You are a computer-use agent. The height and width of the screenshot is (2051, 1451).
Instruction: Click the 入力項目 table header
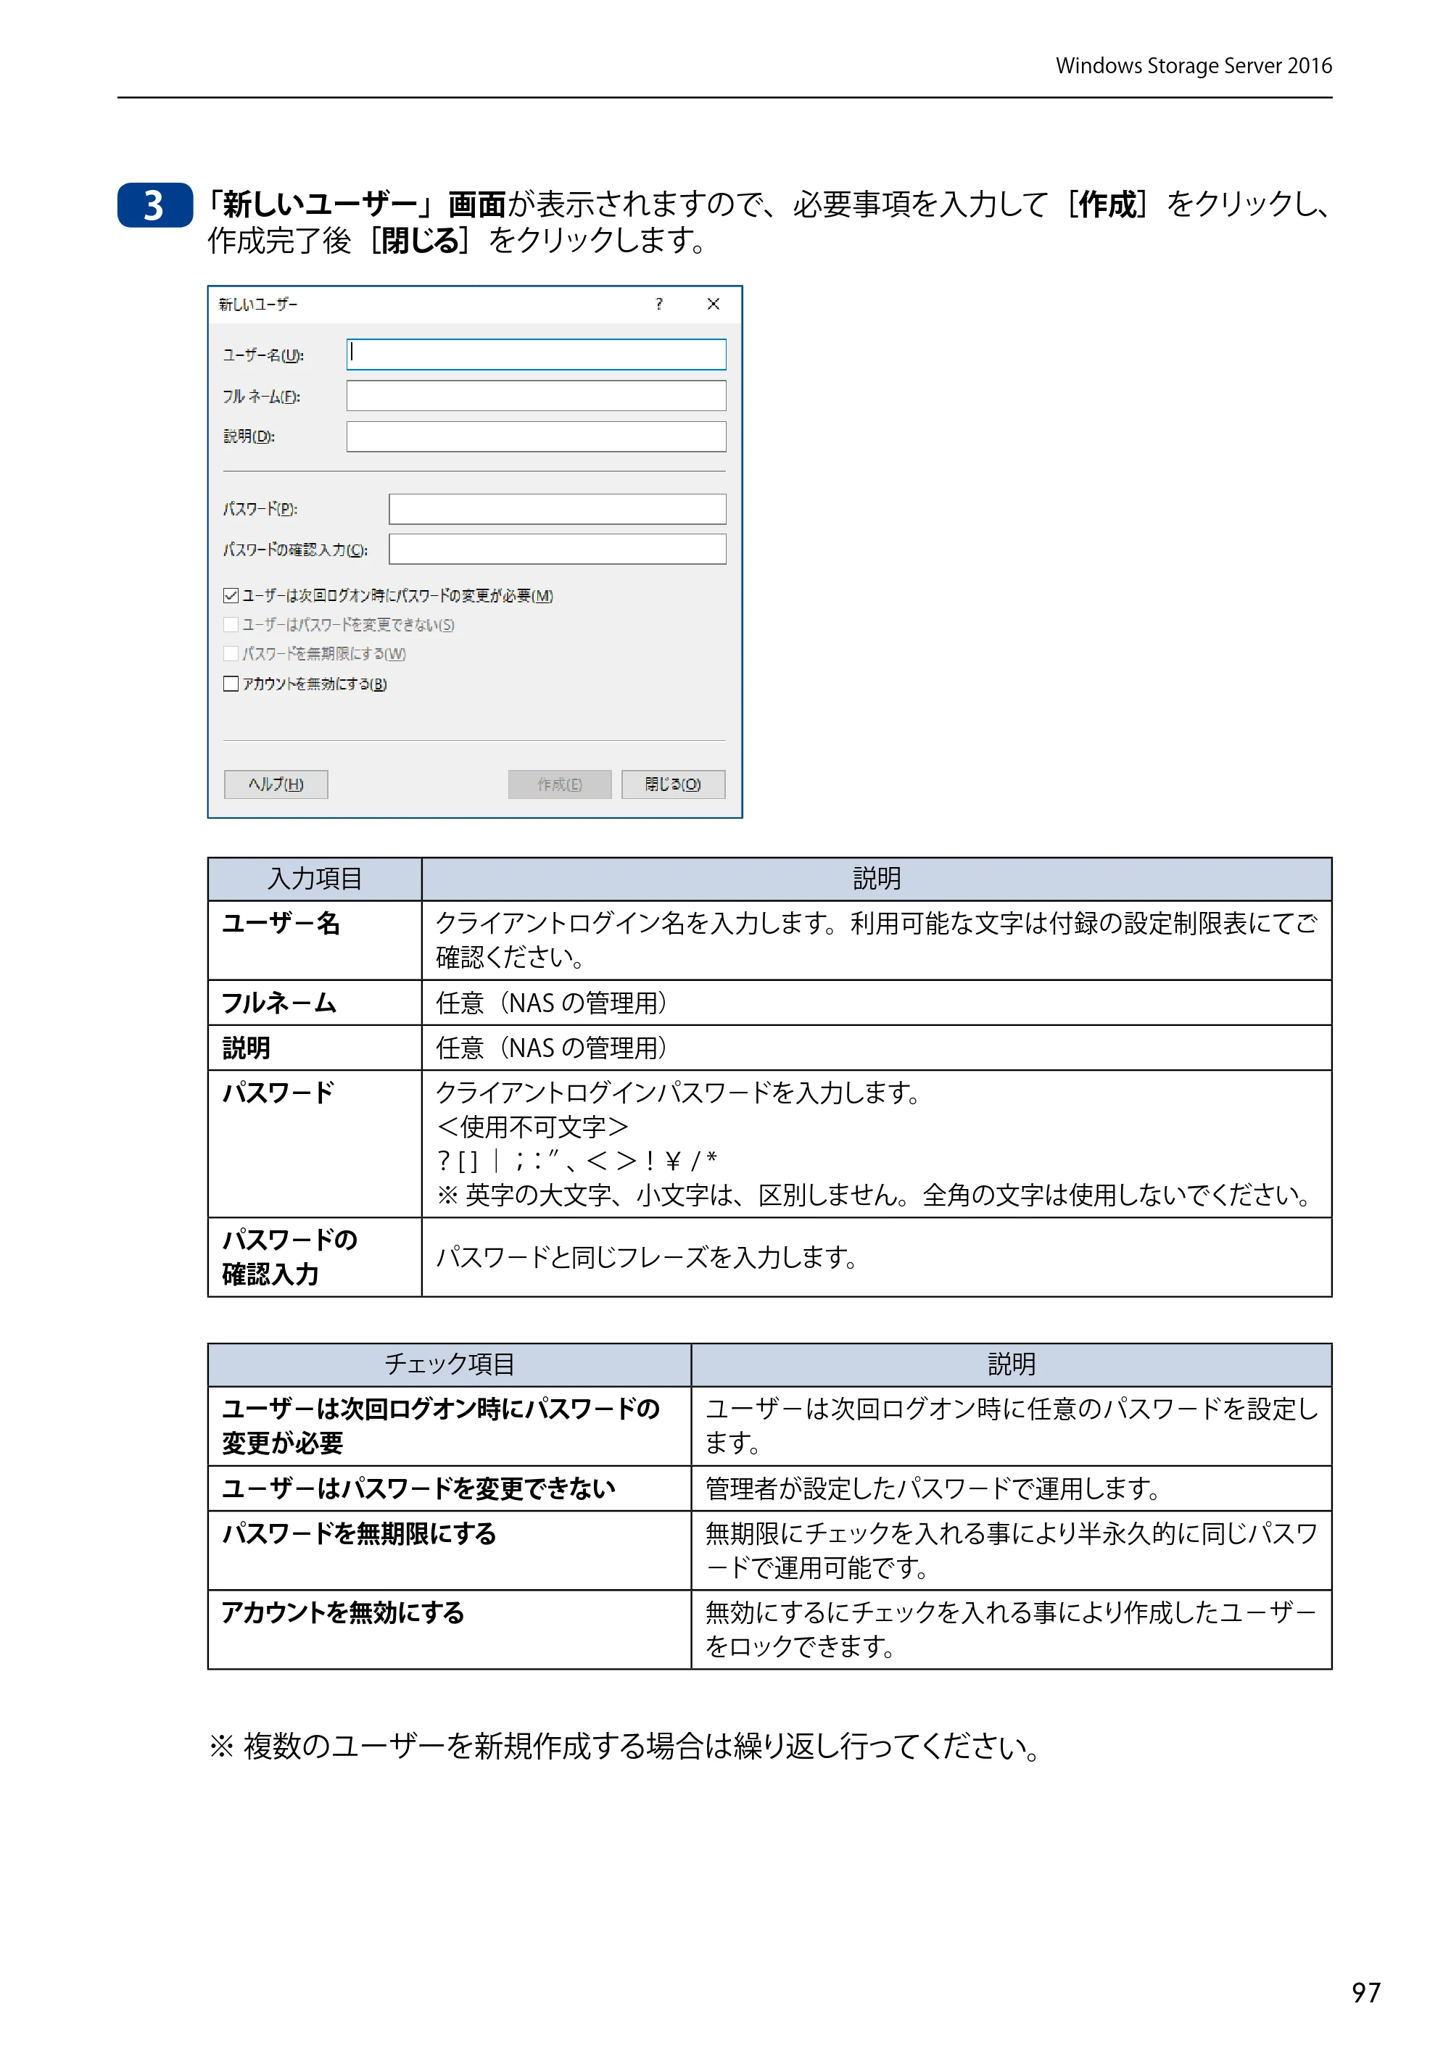[x=315, y=879]
